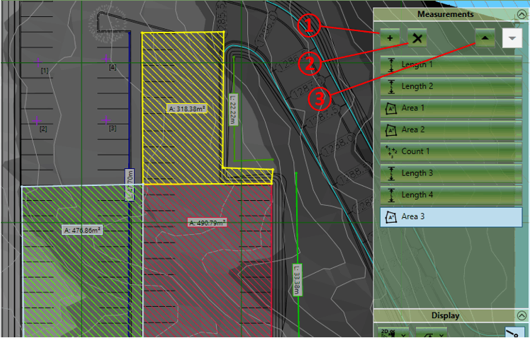The width and height of the screenshot is (530, 338).
Task: Toggle the highlighted measure tool in Display
Action: click(514, 332)
